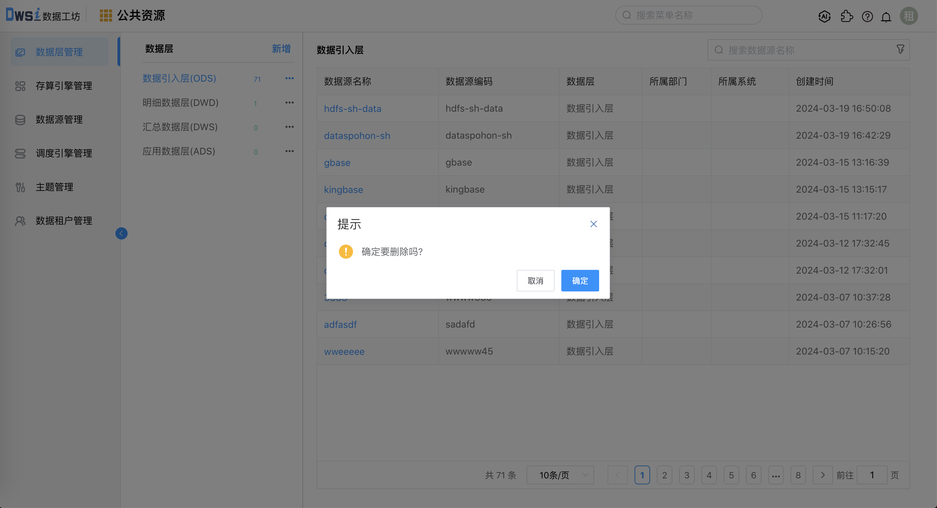This screenshot has width=937, height=508.
Task: Expand the 10条/页 page size dropdown
Action: (560, 475)
